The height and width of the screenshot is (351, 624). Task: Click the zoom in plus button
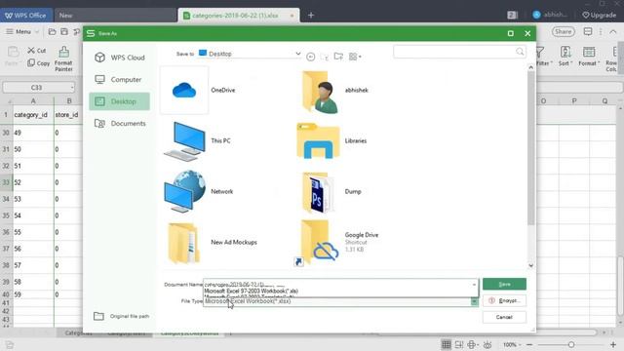click(613, 344)
